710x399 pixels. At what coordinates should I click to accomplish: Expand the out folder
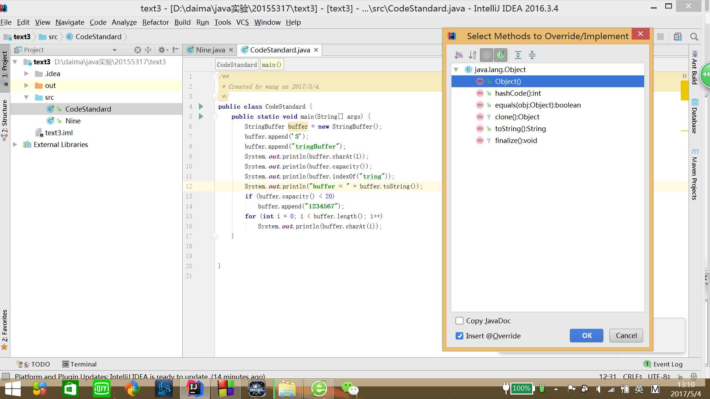(x=26, y=85)
